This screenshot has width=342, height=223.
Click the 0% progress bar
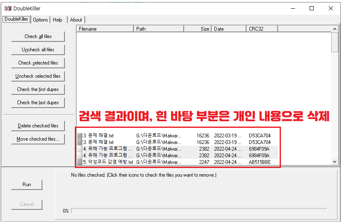click(x=199, y=211)
